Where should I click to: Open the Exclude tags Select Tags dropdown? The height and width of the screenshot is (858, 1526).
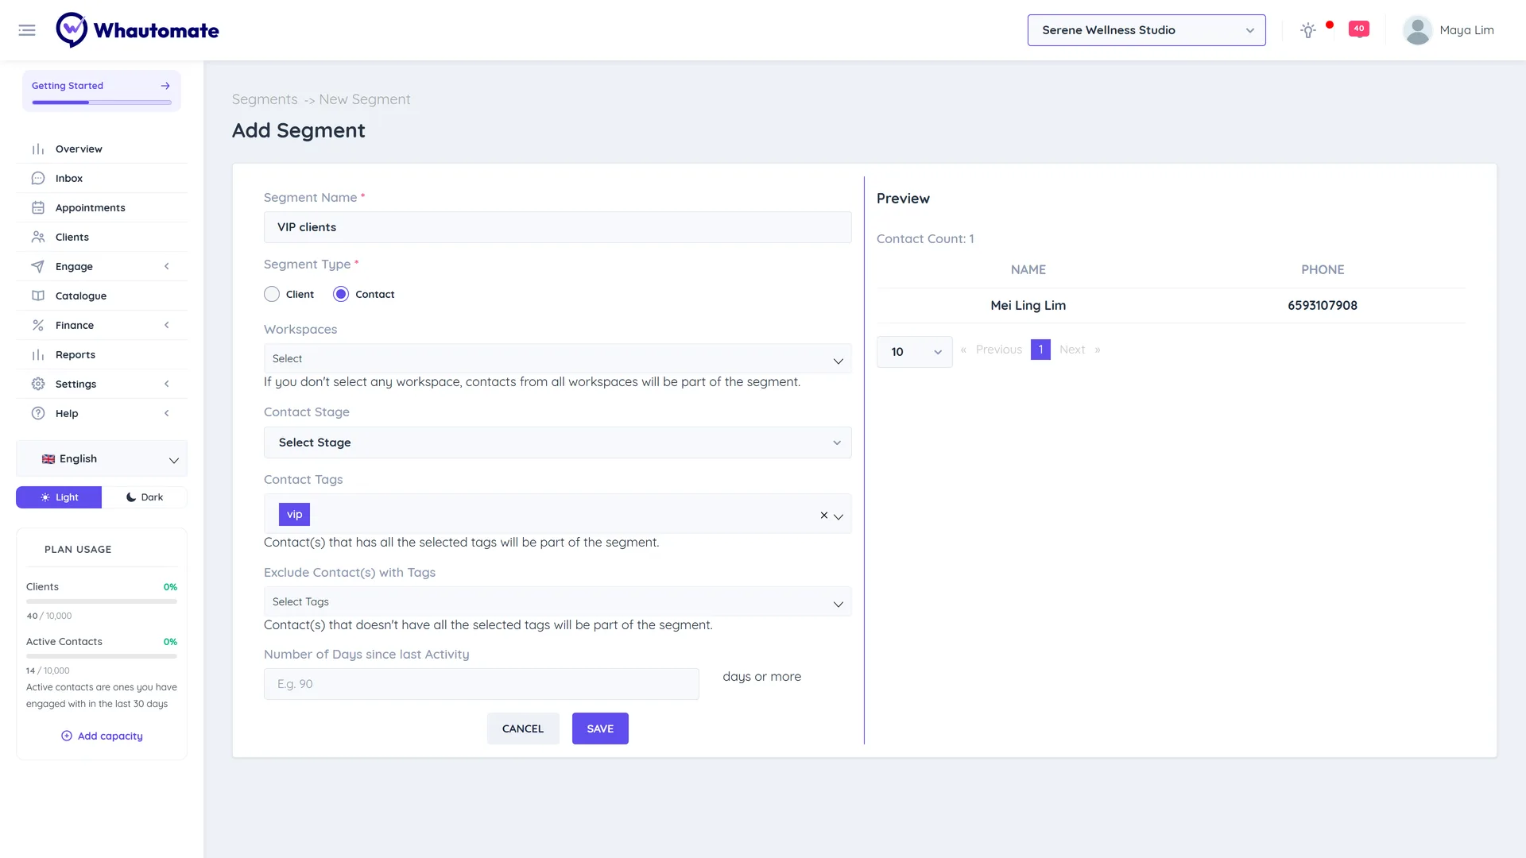[557, 601]
